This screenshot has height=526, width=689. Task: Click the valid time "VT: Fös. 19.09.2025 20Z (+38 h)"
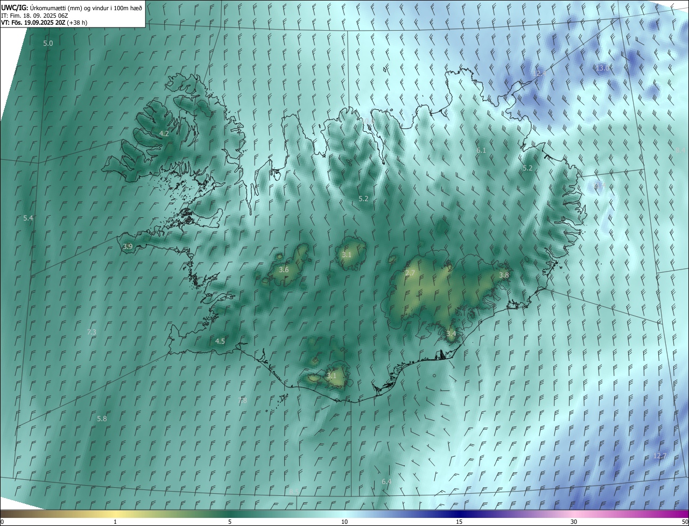click(44, 23)
